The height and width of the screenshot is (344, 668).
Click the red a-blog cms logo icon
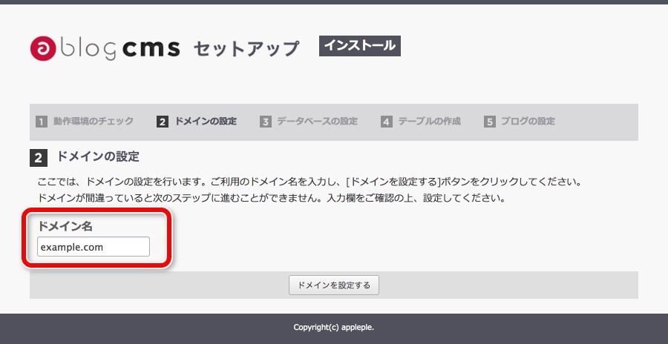(42, 49)
